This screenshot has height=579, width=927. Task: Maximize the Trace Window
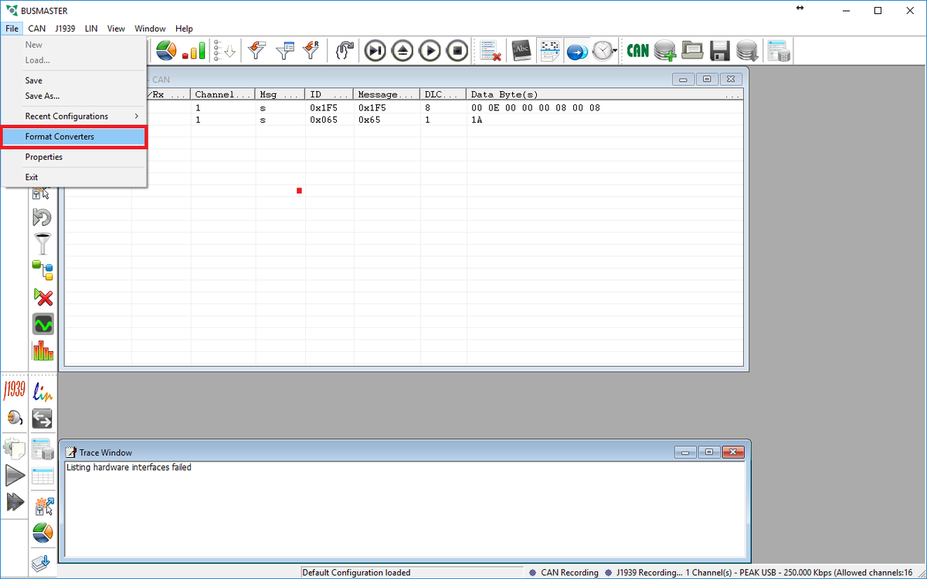point(708,452)
